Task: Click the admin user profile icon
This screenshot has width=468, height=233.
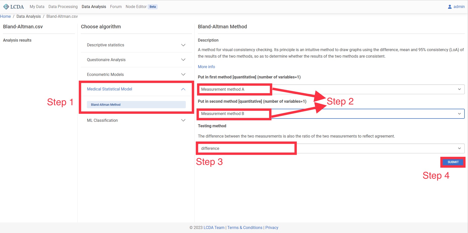Action: (450, 7)
